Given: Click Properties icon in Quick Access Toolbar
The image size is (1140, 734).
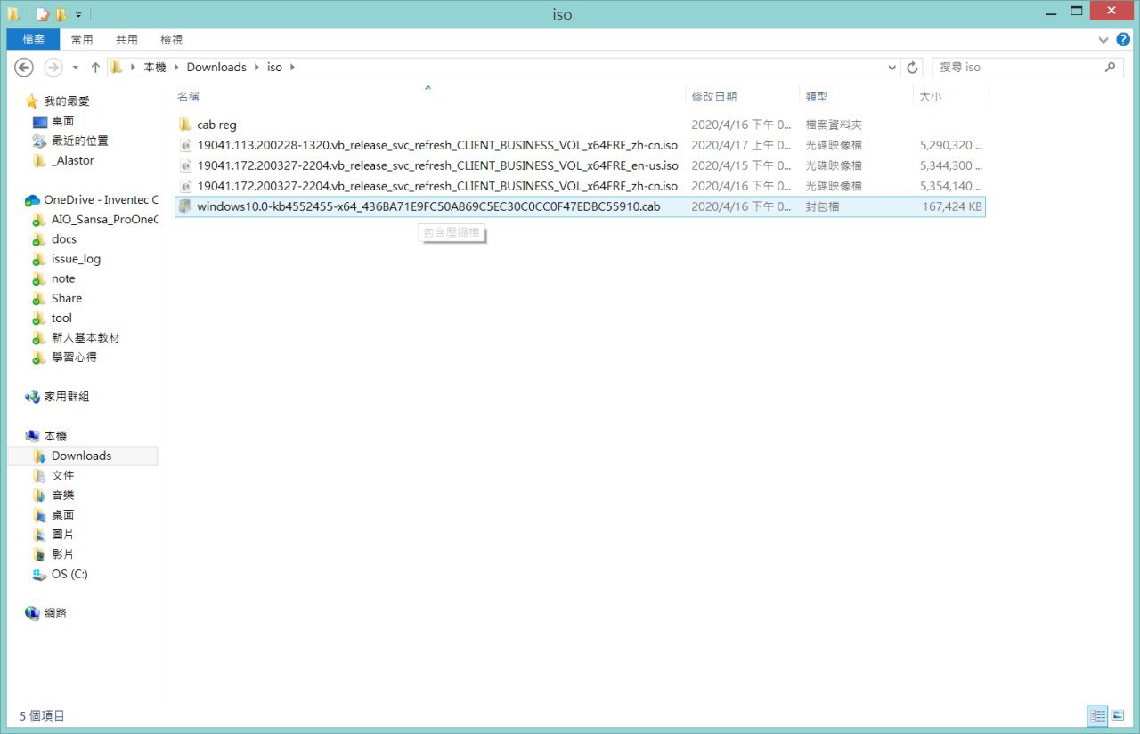Looking at the screenshot, I should point(41,14).
